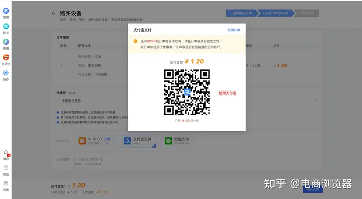This screenshot has height=199, width=362.
Task: Open the 管理 sidebar icon
Action: 6,11
